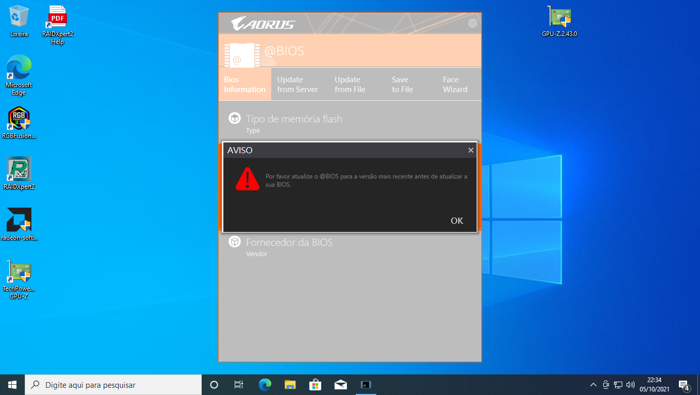Open the Mail app from the taskbar

coord(340,385)
